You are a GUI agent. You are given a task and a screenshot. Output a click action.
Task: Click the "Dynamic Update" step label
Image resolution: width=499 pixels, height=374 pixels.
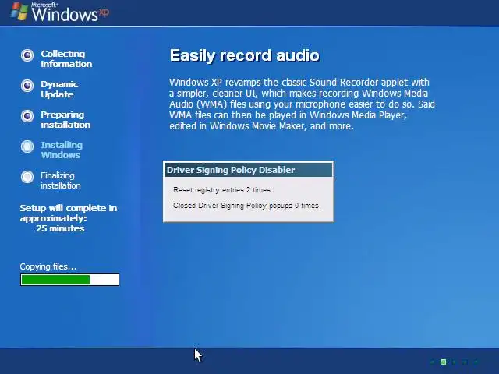(x=59, y=89)
